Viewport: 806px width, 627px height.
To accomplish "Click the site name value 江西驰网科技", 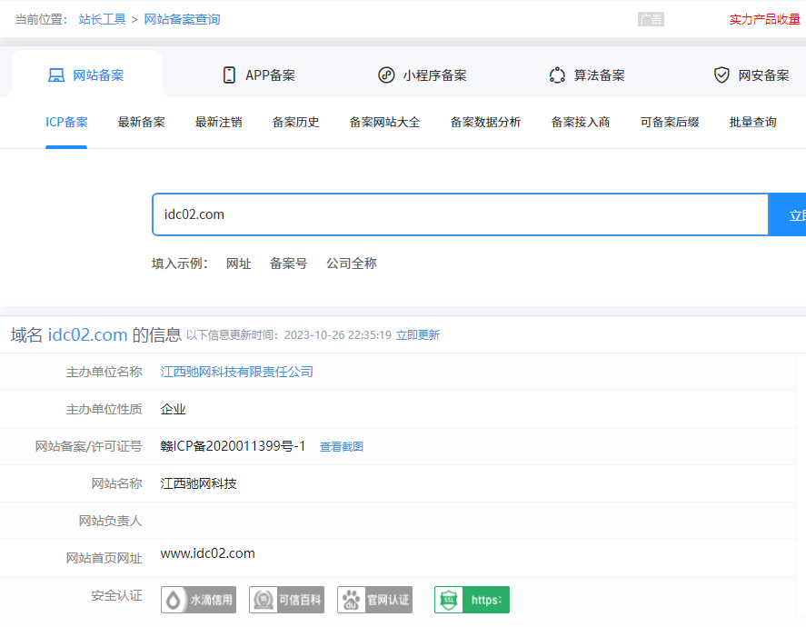I will pos(198,483).
